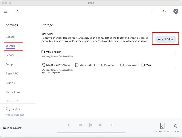Click the Add folder button
Image resolution: width=182 pixels, height=138 pixels.
[165, 39]
